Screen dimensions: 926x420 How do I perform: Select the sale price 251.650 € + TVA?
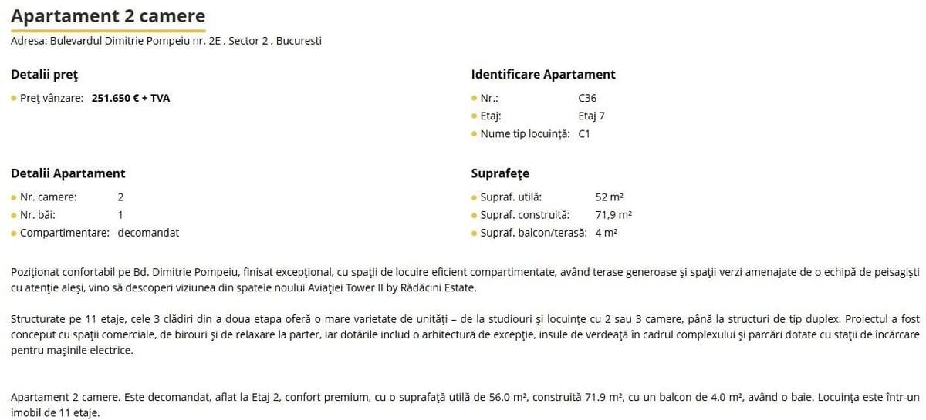pyautogui.click(x=130, y=99)
